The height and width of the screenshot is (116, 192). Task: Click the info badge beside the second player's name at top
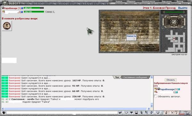pyautogui.click(x=22, y=12)
